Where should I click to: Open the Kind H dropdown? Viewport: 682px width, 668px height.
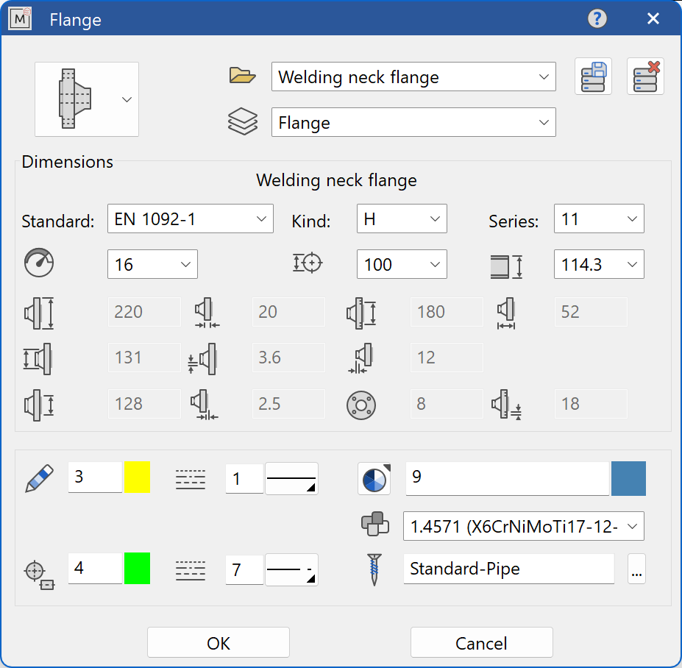tap(402, 218)
